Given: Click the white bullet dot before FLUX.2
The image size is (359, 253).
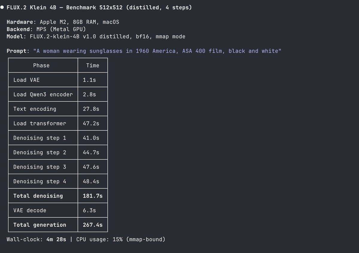Looking at the screenshot, I should [x=2, y=7].
